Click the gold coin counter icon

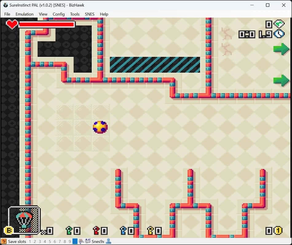[x=278, y=230]
